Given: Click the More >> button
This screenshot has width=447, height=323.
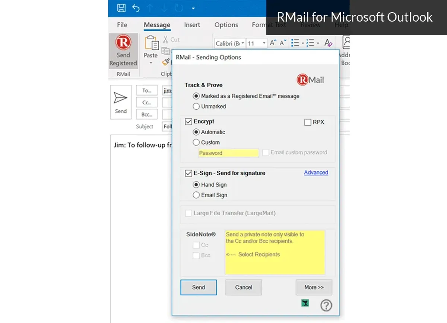Looking at the screenshot, I should click(314, 287).
